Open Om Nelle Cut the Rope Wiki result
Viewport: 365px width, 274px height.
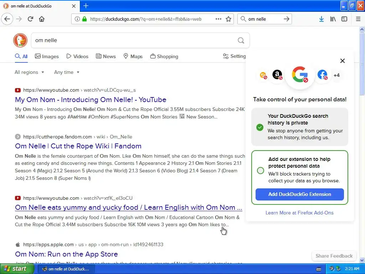coord(78,146)
